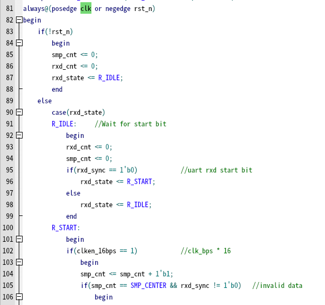Screen dimensions: 325x305
Task: Click the 'end' keyword on line 88
Action: point(57,90)
